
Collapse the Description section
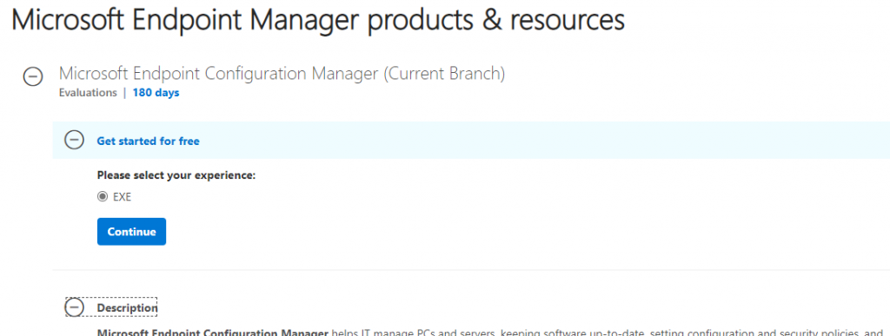coord(75,307)
